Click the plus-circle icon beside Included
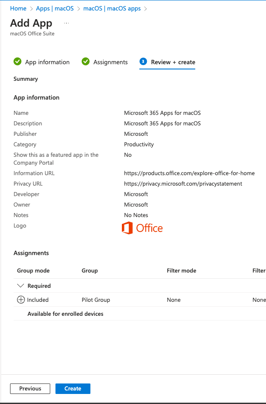This screenshot has width=266, height=404. (x=21, y=300)
